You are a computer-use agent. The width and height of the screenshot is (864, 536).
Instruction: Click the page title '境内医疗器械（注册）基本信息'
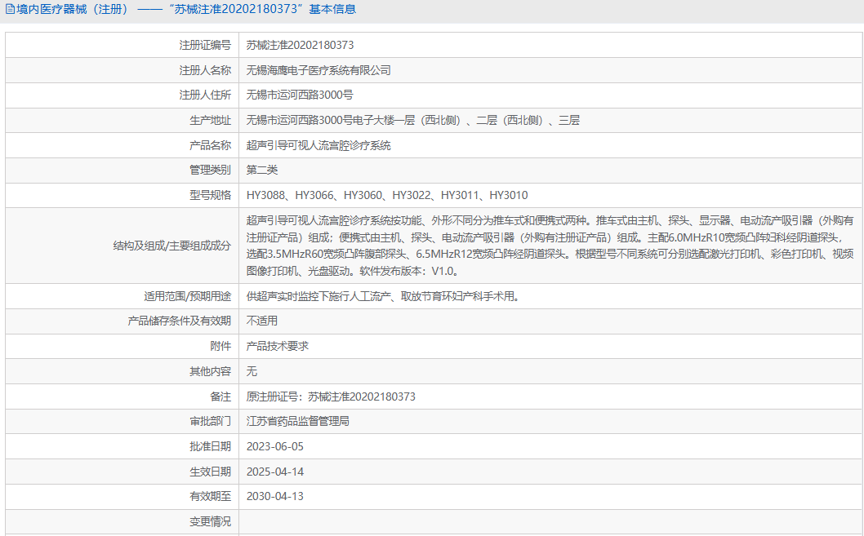pos(186,9)
